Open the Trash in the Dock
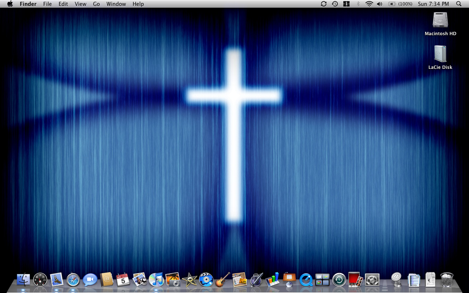The image size is (469, 293). (x=447, y=280)
